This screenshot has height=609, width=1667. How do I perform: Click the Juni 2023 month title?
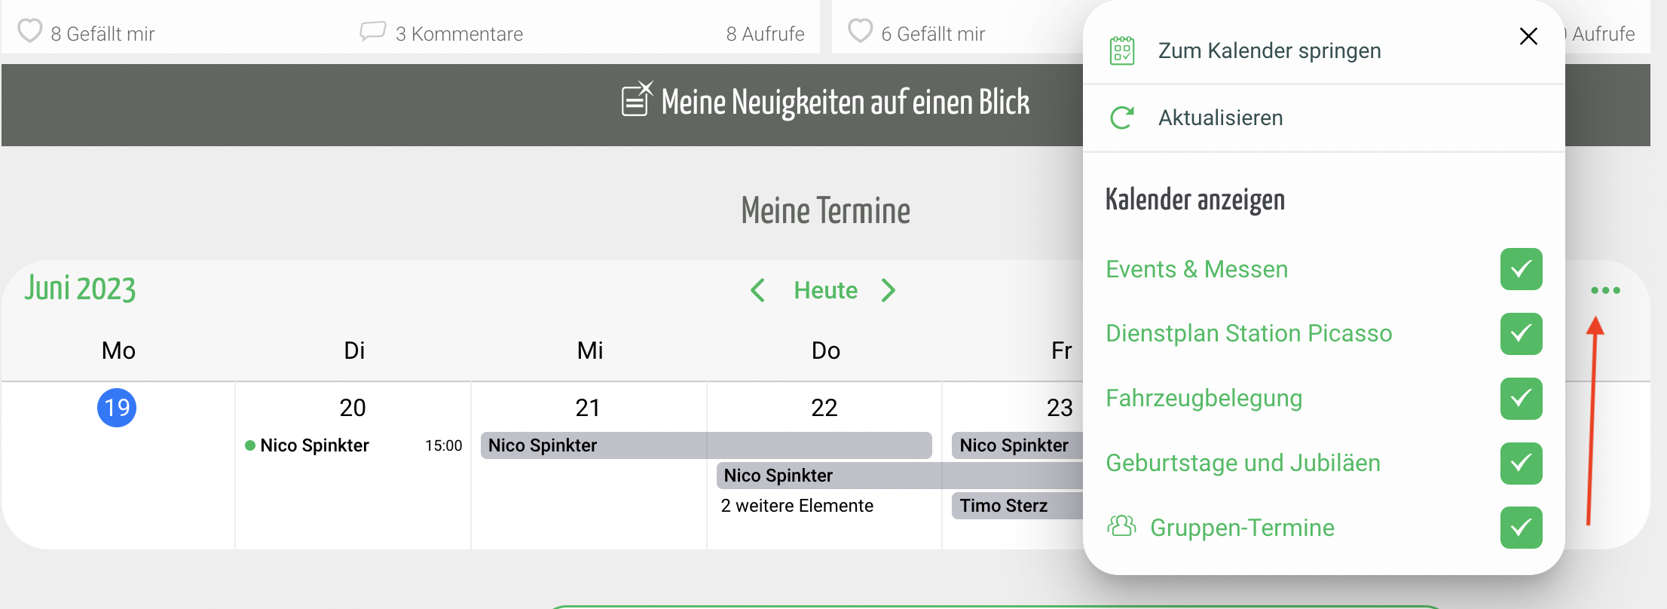tap(80, 289)
